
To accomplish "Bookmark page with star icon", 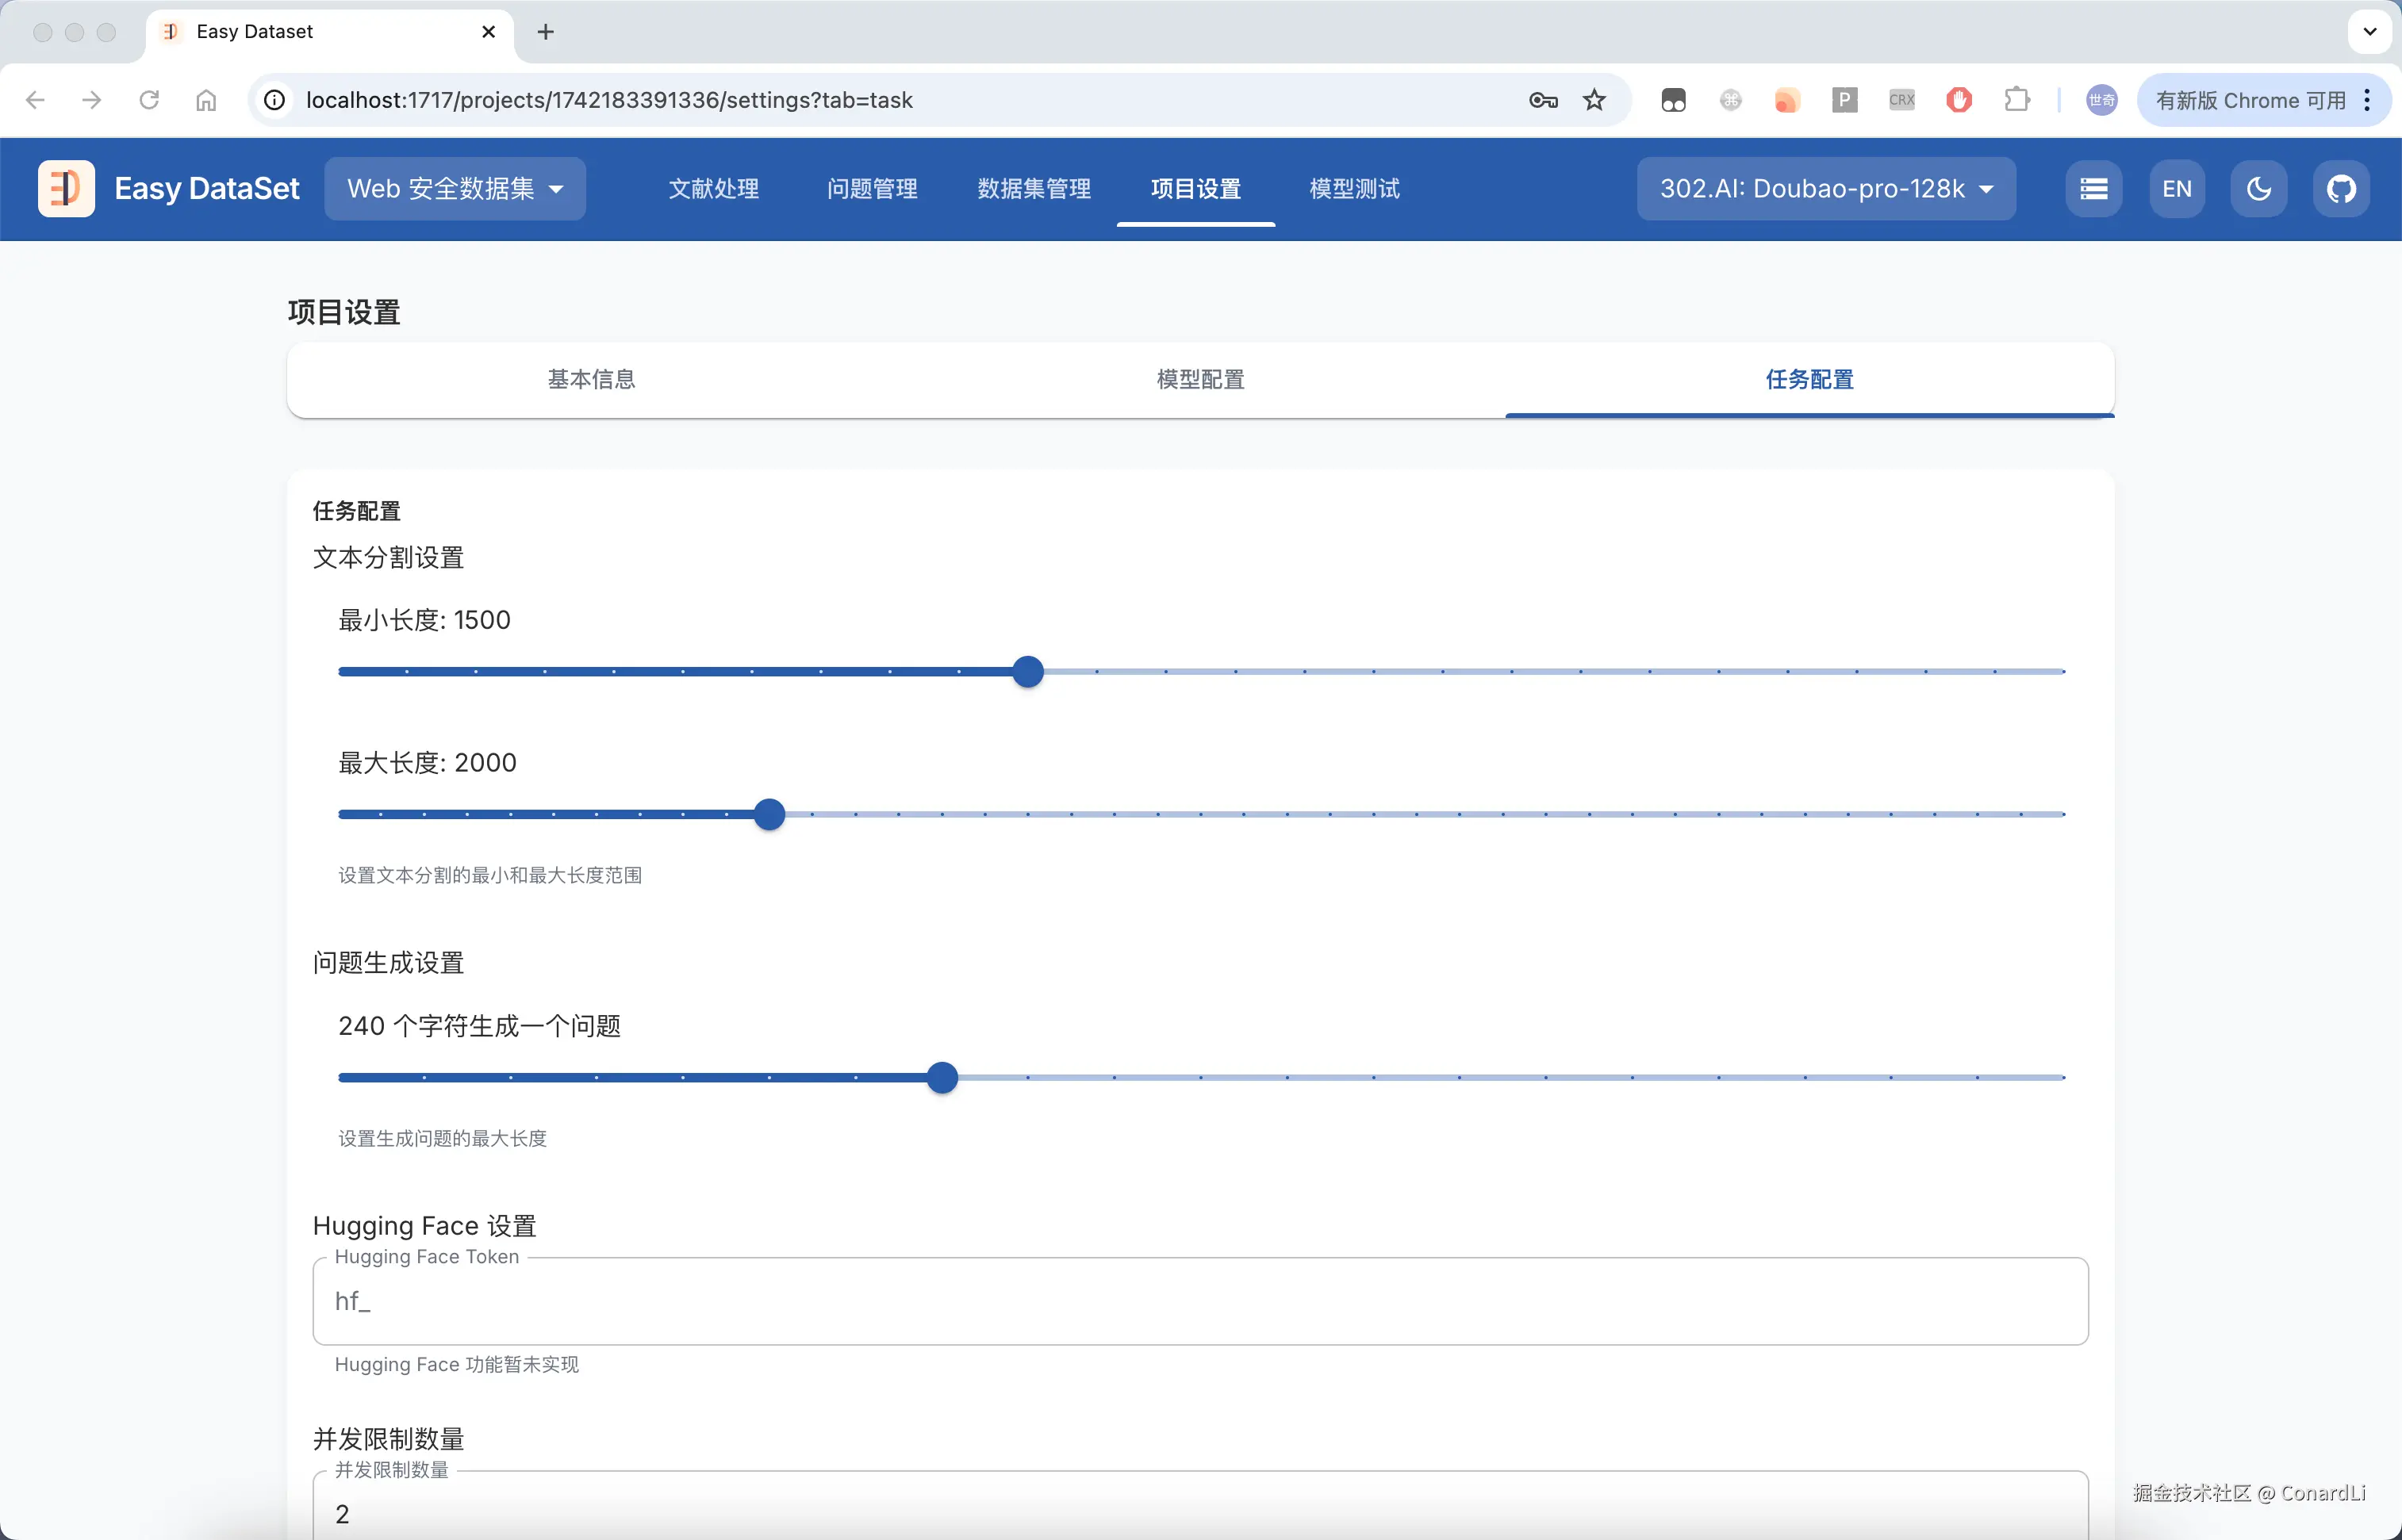I will [1594, 100].
